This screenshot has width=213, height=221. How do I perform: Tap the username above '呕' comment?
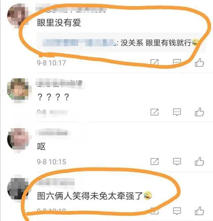(x=53, y=133)
